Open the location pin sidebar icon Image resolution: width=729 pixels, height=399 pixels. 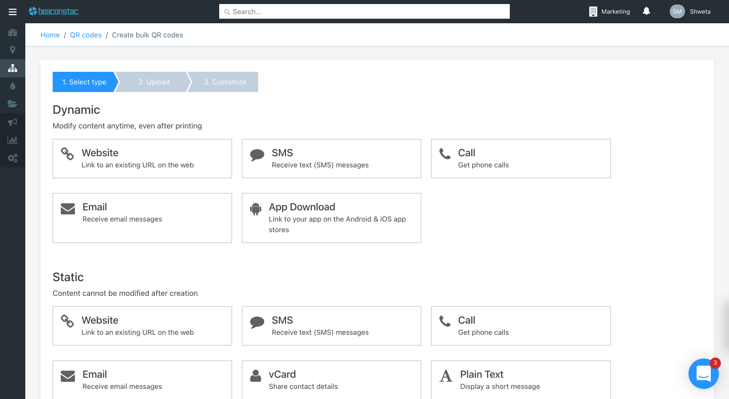pos(13,50)
